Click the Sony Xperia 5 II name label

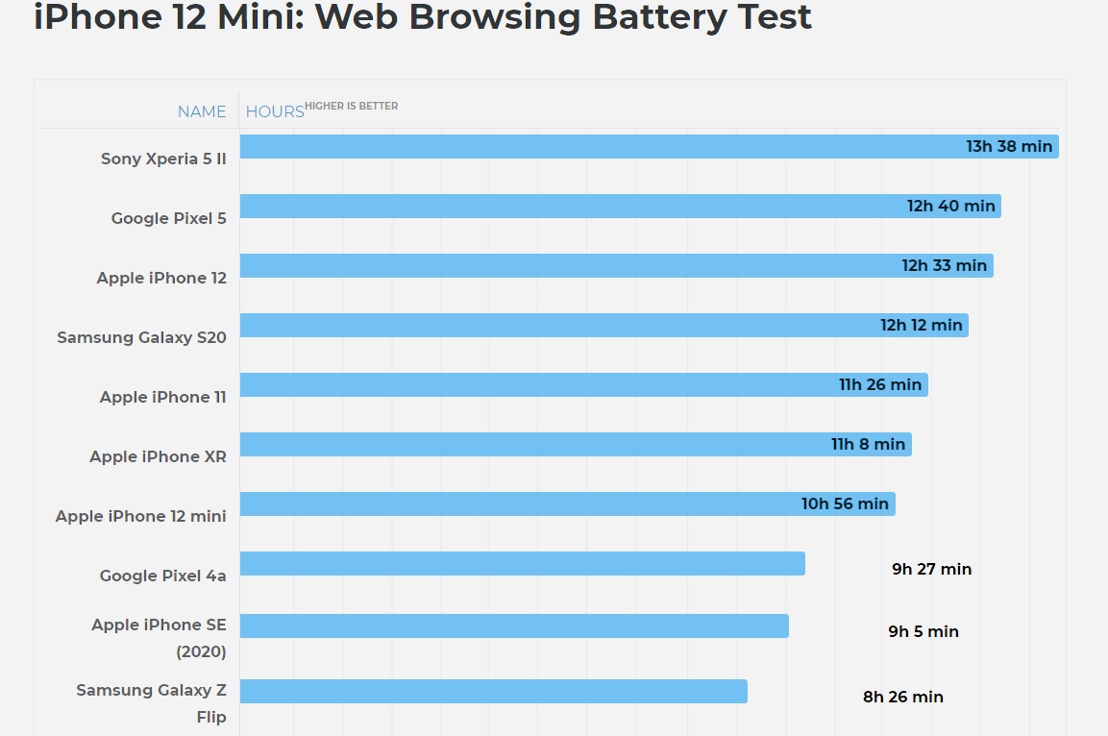(x=163, y=159)
